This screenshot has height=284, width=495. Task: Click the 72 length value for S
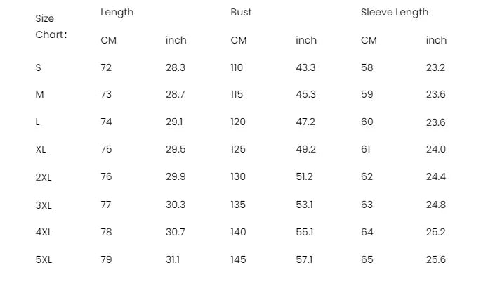[x=106, y=67]
